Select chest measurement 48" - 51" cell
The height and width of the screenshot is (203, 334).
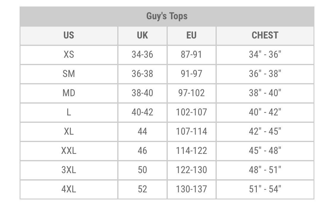coord(265,170)
